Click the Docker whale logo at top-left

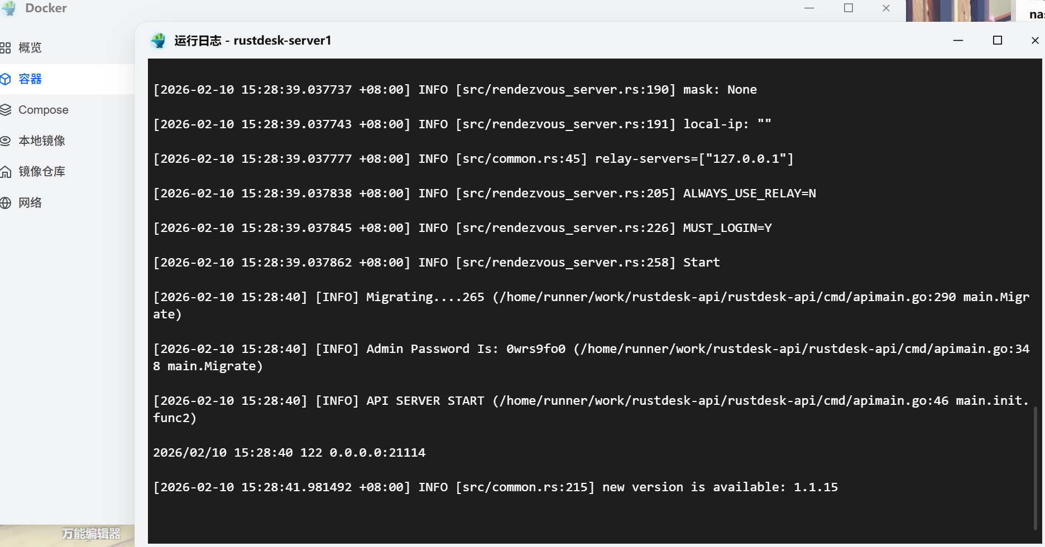click(x=9, y=8)
